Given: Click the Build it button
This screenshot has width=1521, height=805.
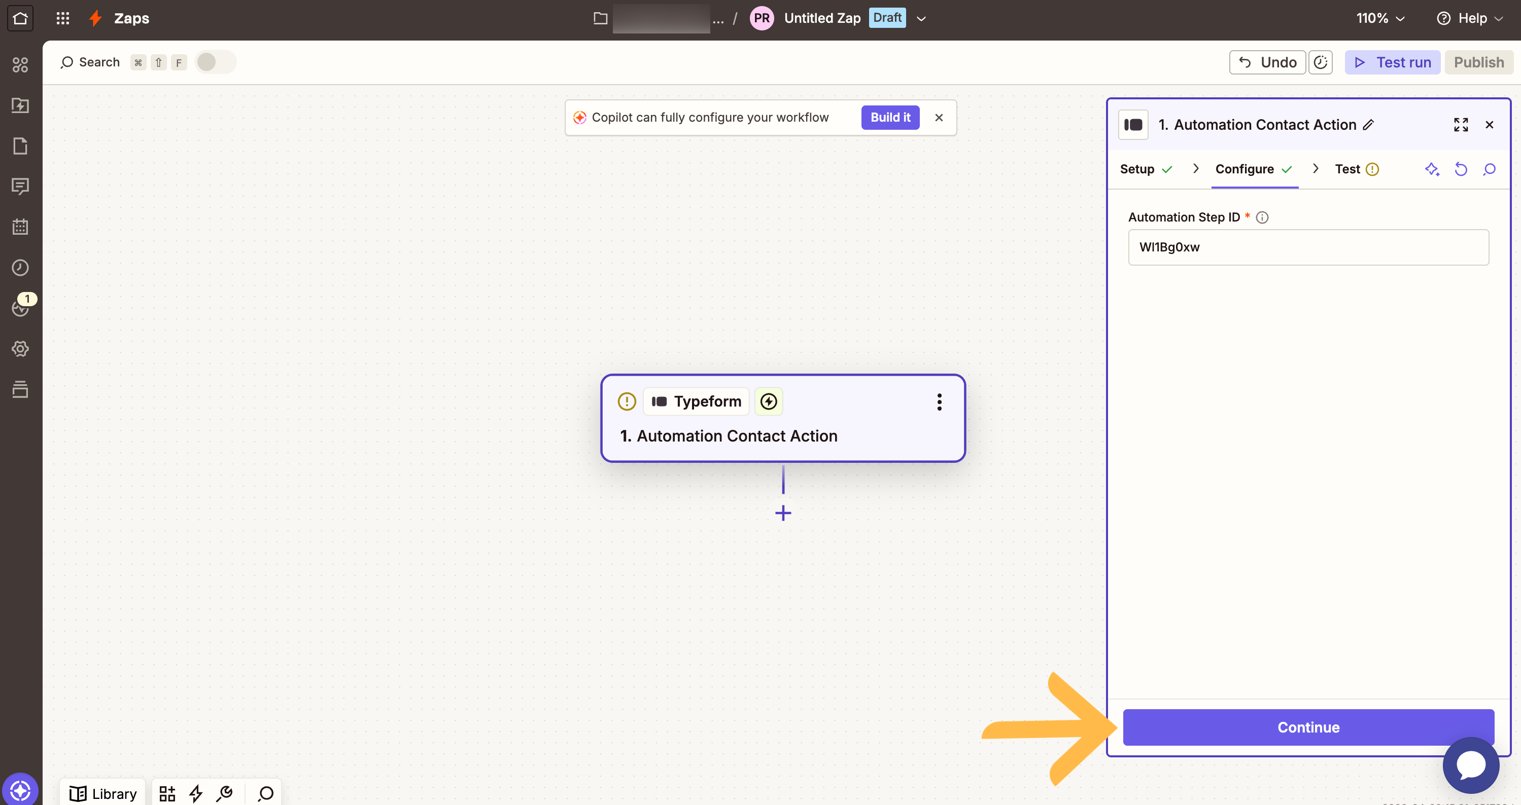Looking at the screenshot, I should tap(890, 118).
